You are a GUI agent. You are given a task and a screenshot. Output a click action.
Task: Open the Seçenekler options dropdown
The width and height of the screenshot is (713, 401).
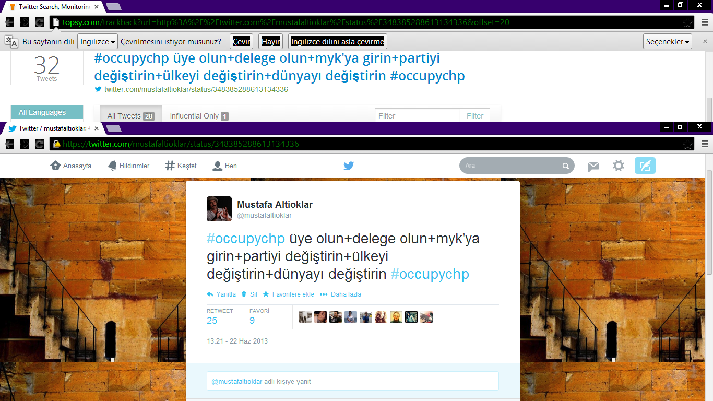pyautogui.click(x=668, y=42)
